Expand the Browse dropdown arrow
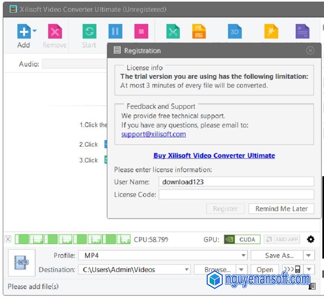Image resolution: width=324 pixels, height=298 pixels. click(241, 270)
